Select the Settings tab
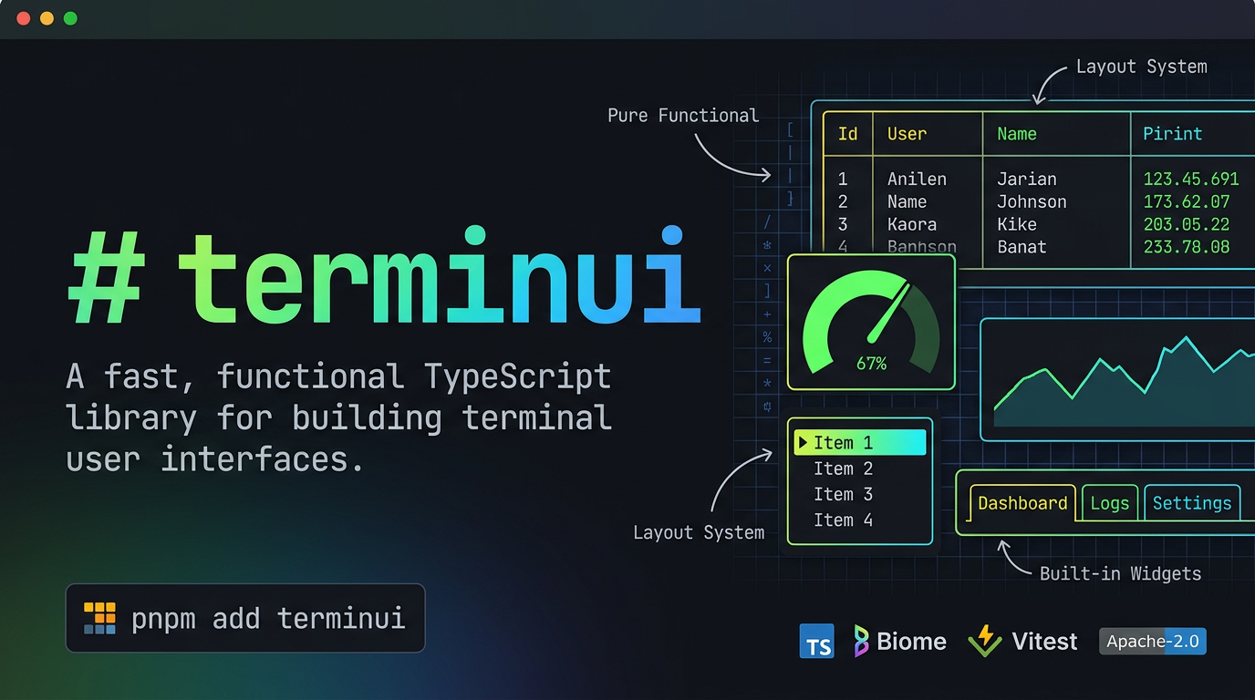This screenshot has height=700, width=1255. point(1191,502)
